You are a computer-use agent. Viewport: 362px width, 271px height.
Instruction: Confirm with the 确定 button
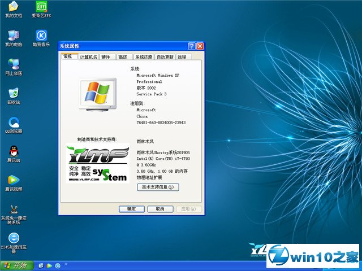pyautogui.click(x=132, y=209)
